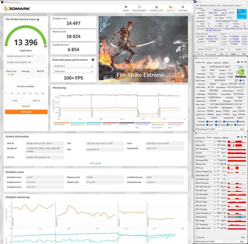
Task: Switch to the Mainboard tab in CPU-Z
Action: tap(204, 6)
